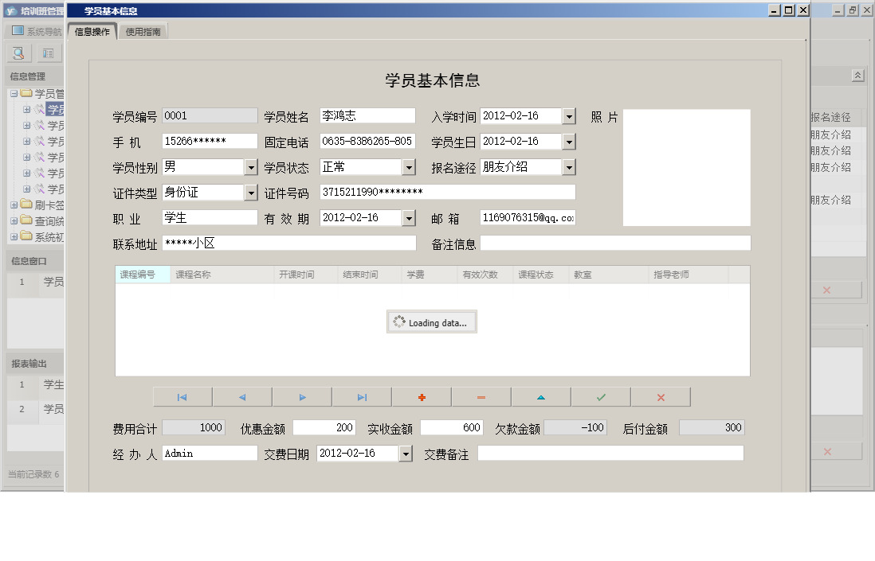Open the 报名途径 dropdown
The image size is (875, 561).
tap(569, 166)
